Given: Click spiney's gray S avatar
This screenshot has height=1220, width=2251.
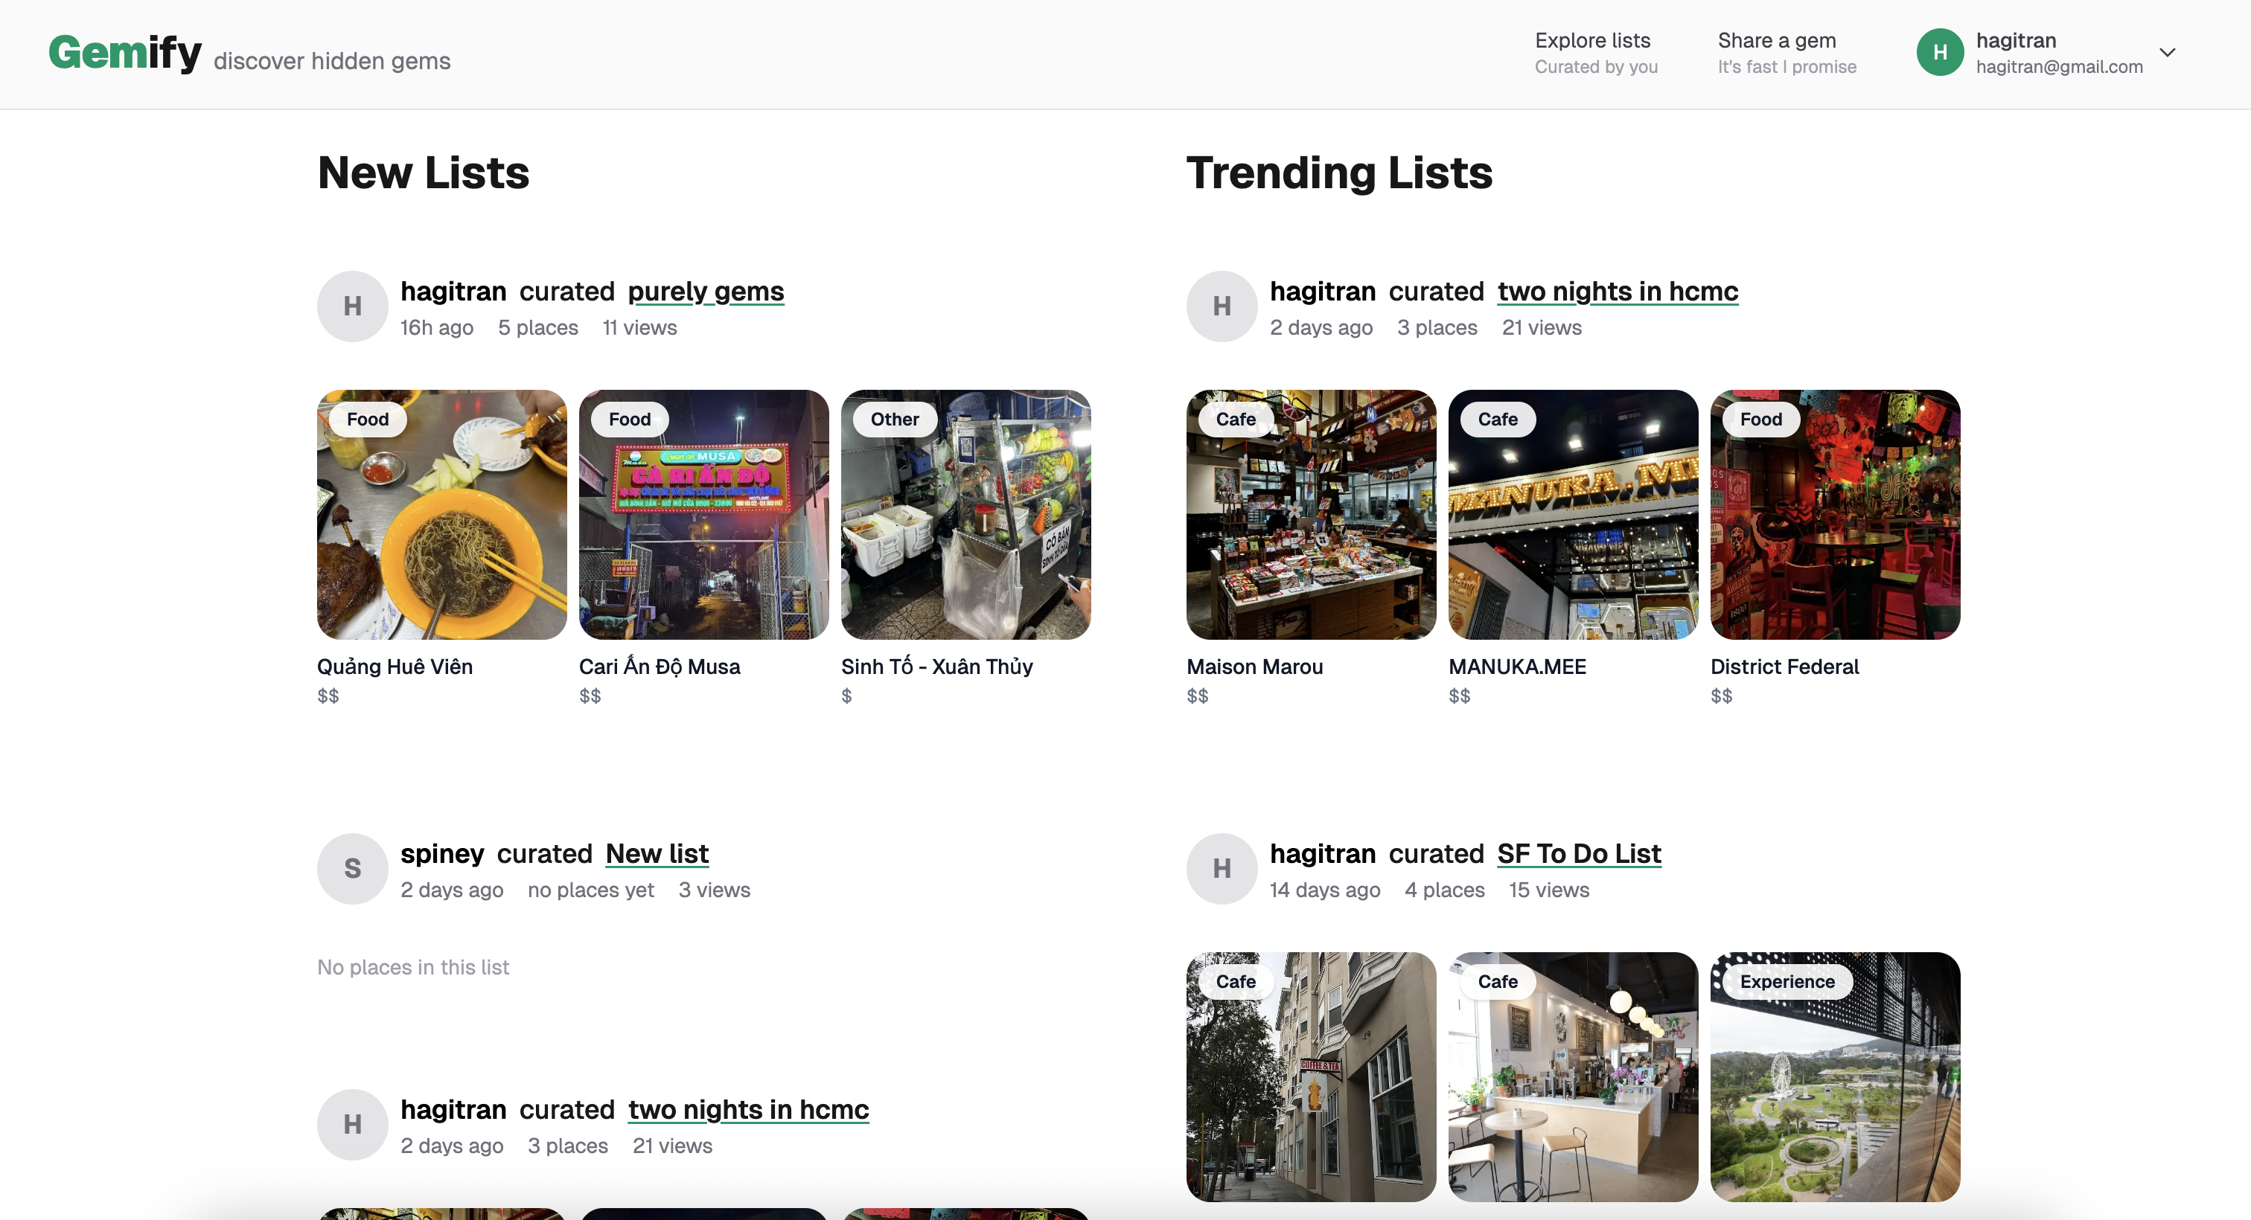Looking at the screenshot, I should point(352,868).
